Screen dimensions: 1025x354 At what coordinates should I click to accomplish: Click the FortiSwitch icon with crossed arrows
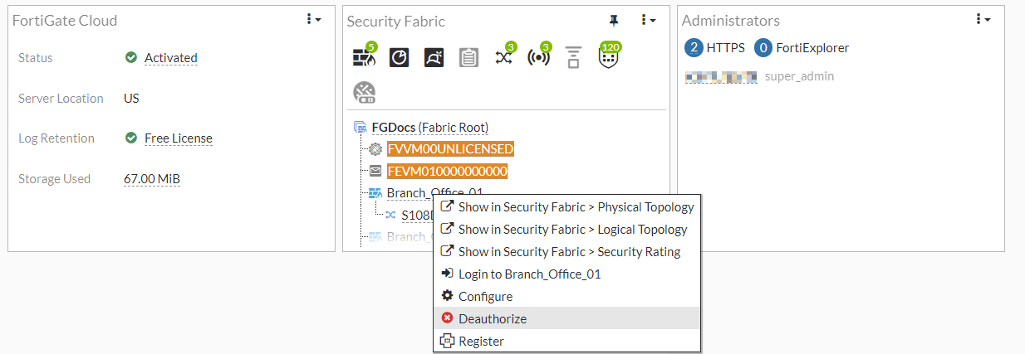tap(504, 57)
